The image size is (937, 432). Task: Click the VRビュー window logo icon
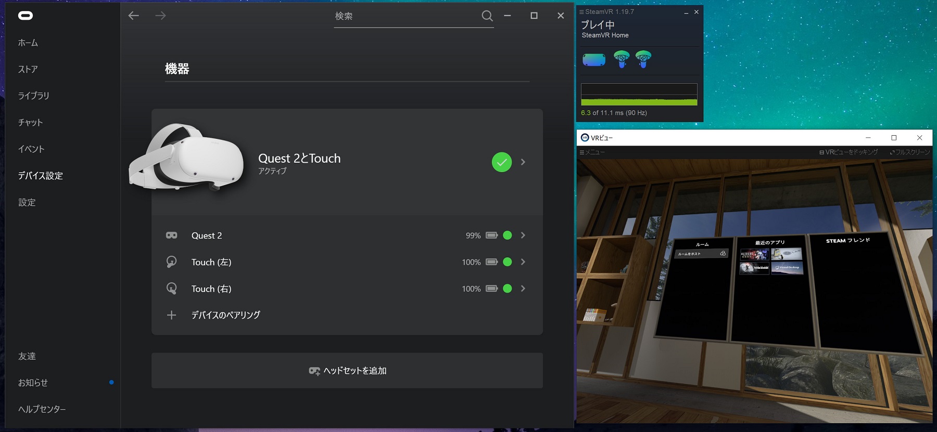[585, 138]
